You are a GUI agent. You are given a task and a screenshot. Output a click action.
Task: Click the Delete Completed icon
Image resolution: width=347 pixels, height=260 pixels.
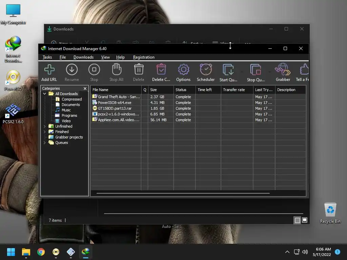coord(161,69)
